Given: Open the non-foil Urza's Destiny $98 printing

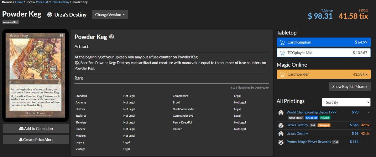Looking at the screenshot, I should tap(297, 134).
